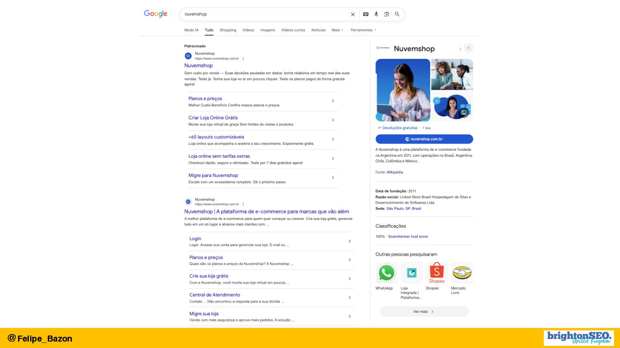
Task: Switch to Shopping tab
Action: click(x=228, y=30)
